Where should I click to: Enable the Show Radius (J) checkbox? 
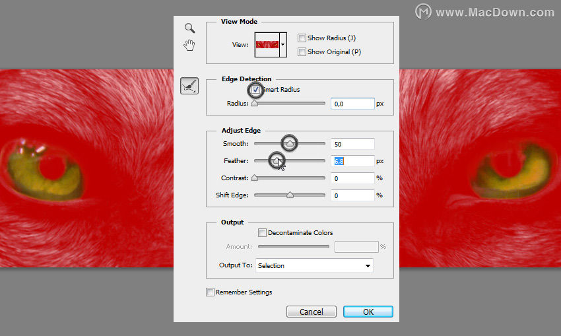click(302, 38)
